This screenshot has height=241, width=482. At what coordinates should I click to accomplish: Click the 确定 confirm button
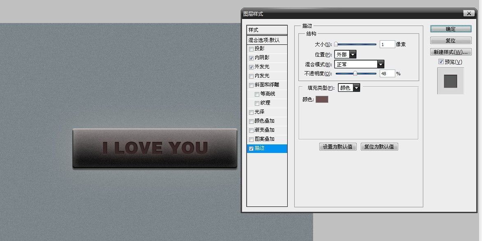point(451,29)
